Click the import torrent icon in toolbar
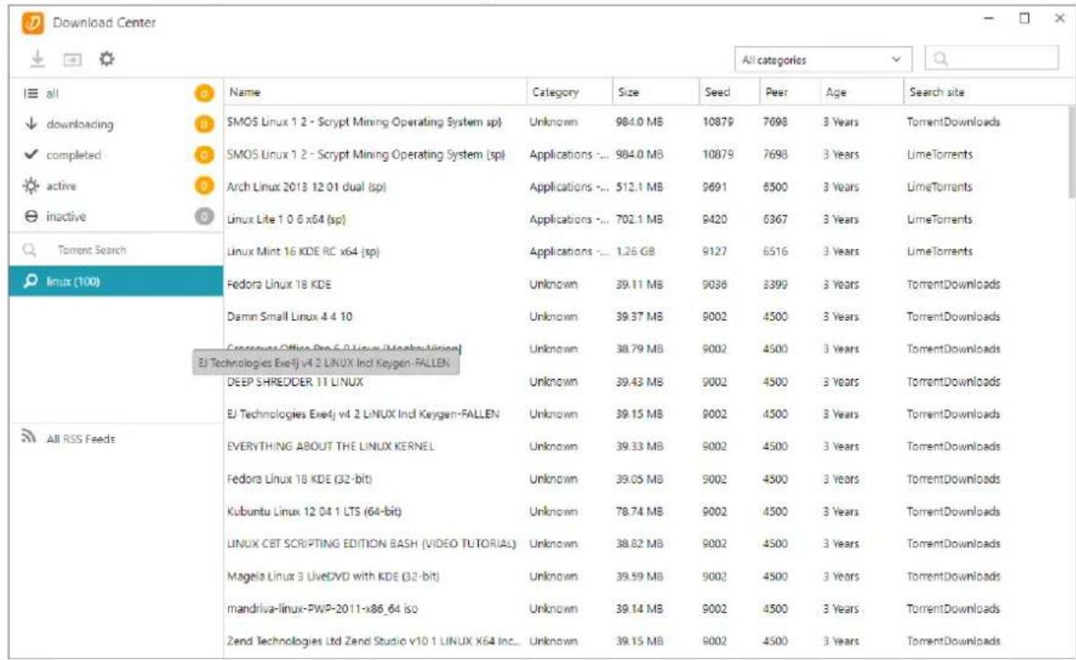This screenshot has height=660, width=1076. coord(72,60)
